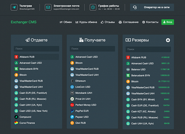Click Visa/MasterCard UAH row in Резервы
Screen dimensions: 185x134
point(148,93)
